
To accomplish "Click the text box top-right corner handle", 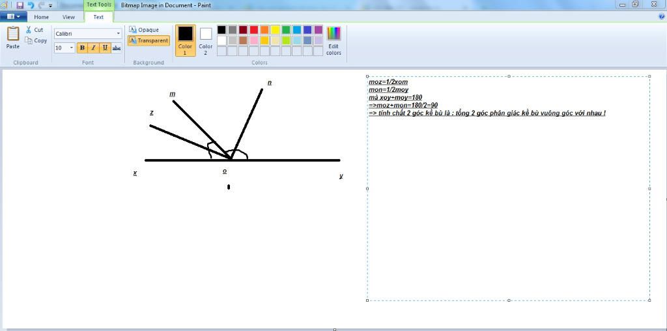I will [649, 77].
